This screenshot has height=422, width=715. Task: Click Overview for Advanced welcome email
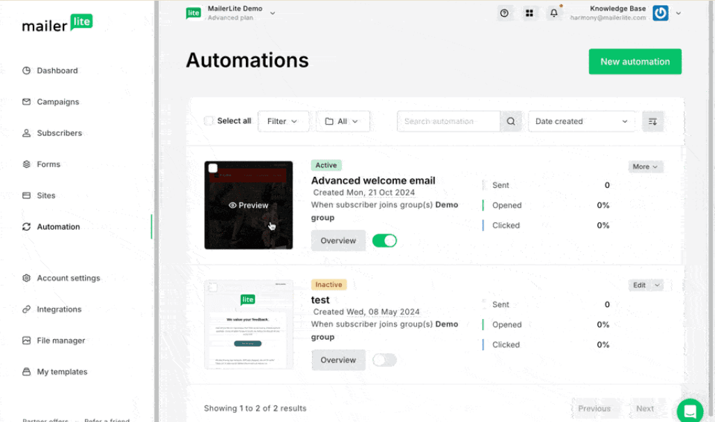338,240
